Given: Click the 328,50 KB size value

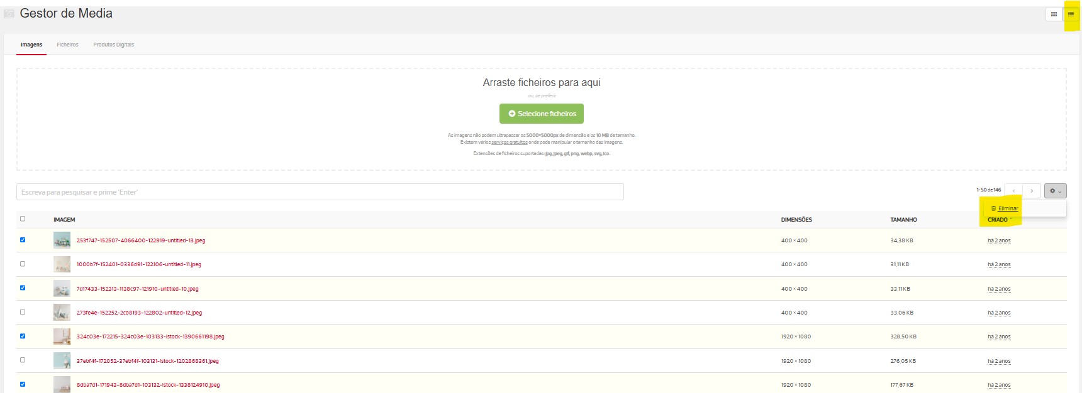Looking at the screenshot, I should (903, 336).
